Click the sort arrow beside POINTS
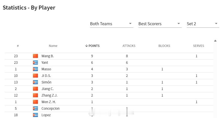Screen dimensions: 223x118 86,46
